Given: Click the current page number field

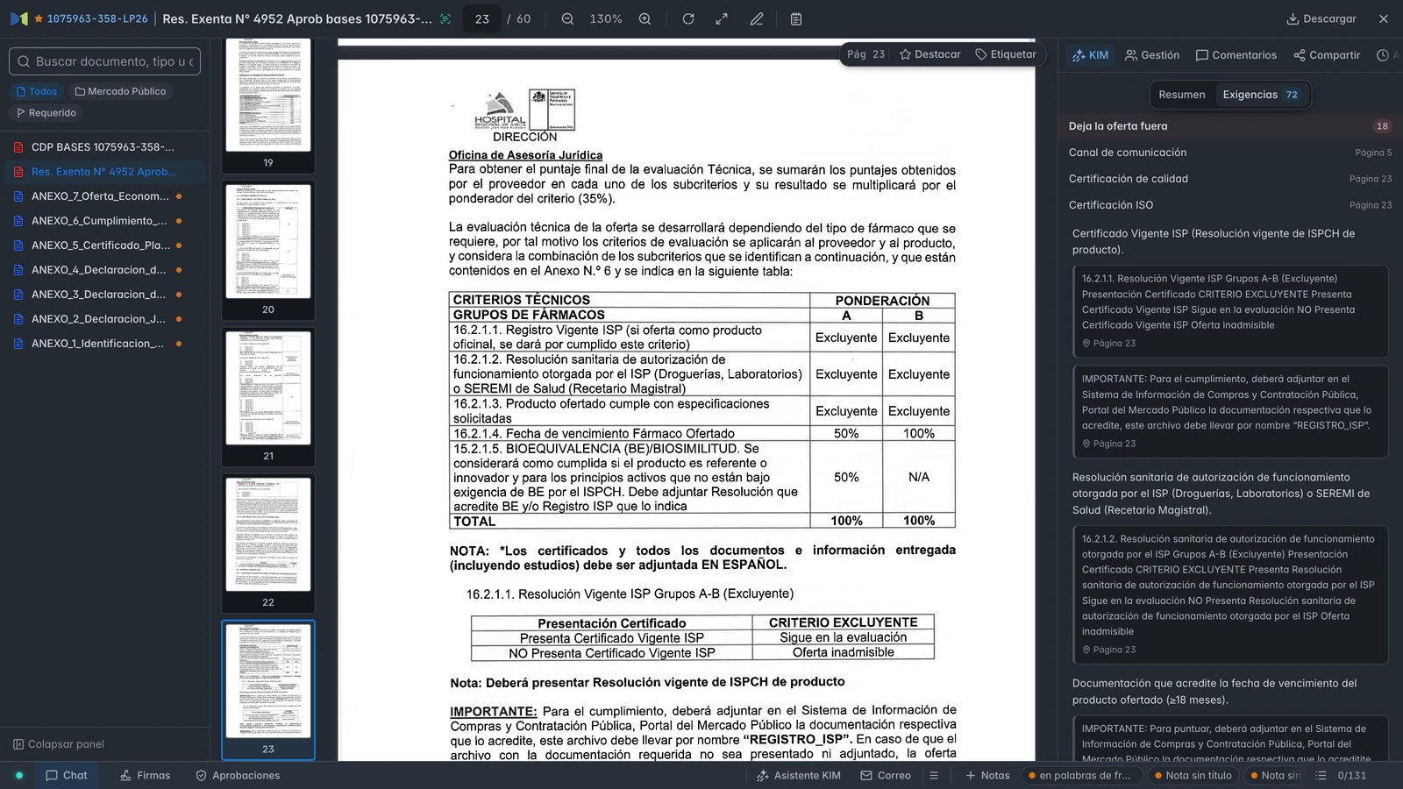Looking at the screenshot, I should 482,18.
